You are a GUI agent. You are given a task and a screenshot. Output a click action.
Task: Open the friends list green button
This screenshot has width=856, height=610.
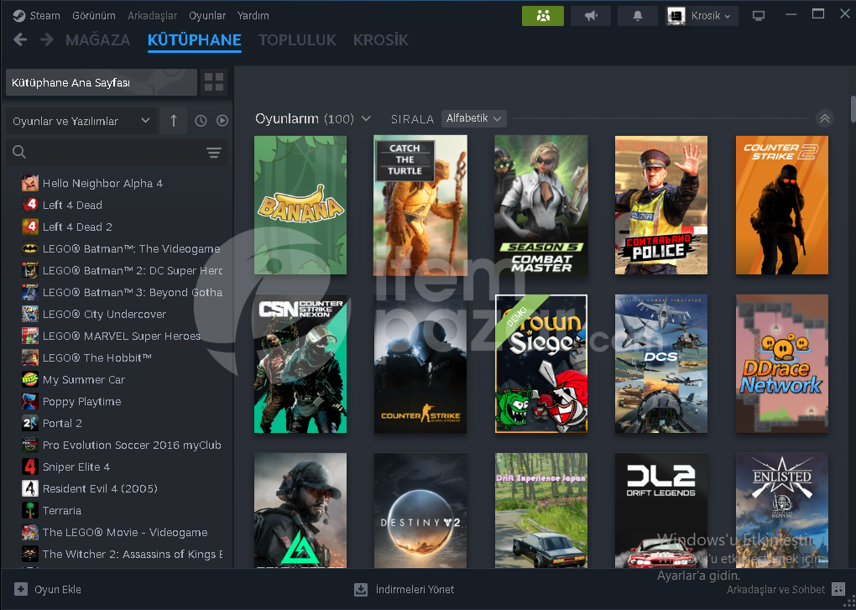[x=543, y=16]
